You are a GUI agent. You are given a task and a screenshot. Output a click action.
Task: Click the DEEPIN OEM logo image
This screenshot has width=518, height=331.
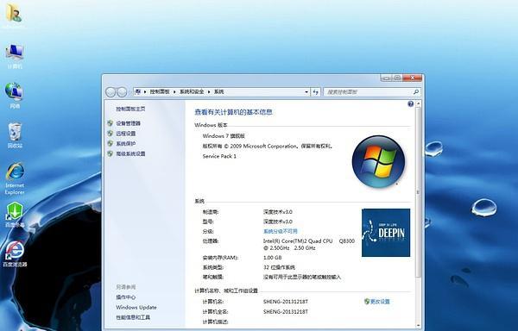386,233
